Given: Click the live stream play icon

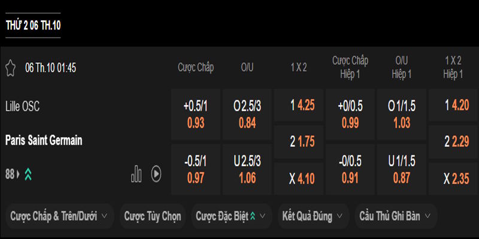Looking at the screenshot, I should 156,174.
